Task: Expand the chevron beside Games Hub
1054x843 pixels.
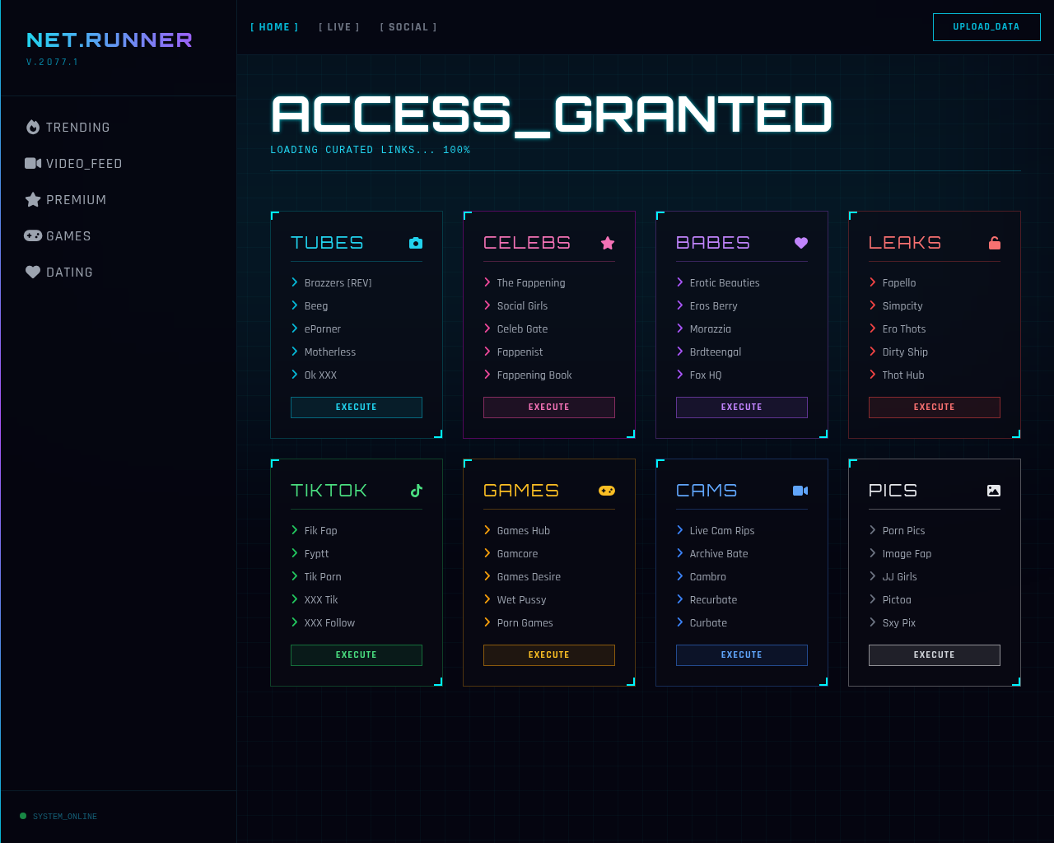Action: point(487,530)
